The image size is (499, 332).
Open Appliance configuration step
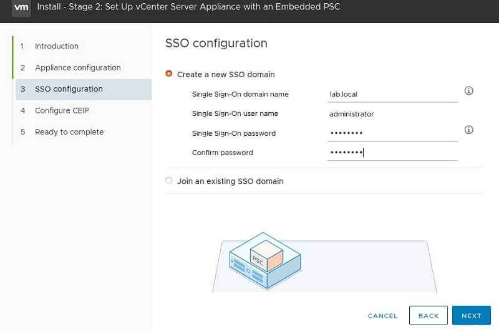77,67
